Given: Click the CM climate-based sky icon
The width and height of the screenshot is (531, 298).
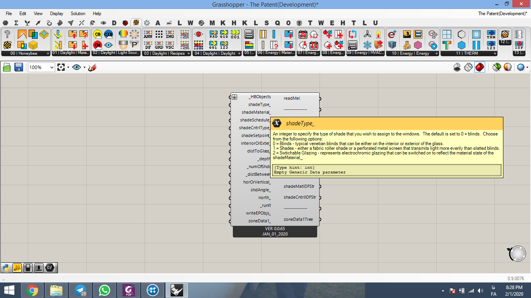Looking at the screenshot, I should (98, 45).
